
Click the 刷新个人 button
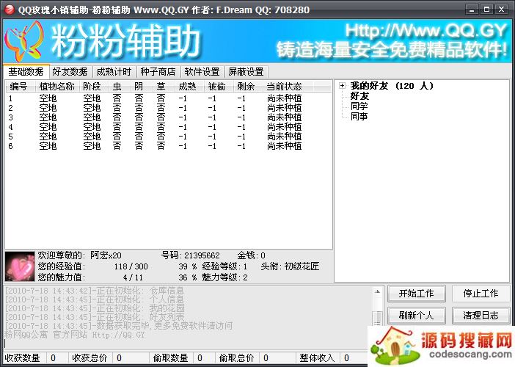417,316
